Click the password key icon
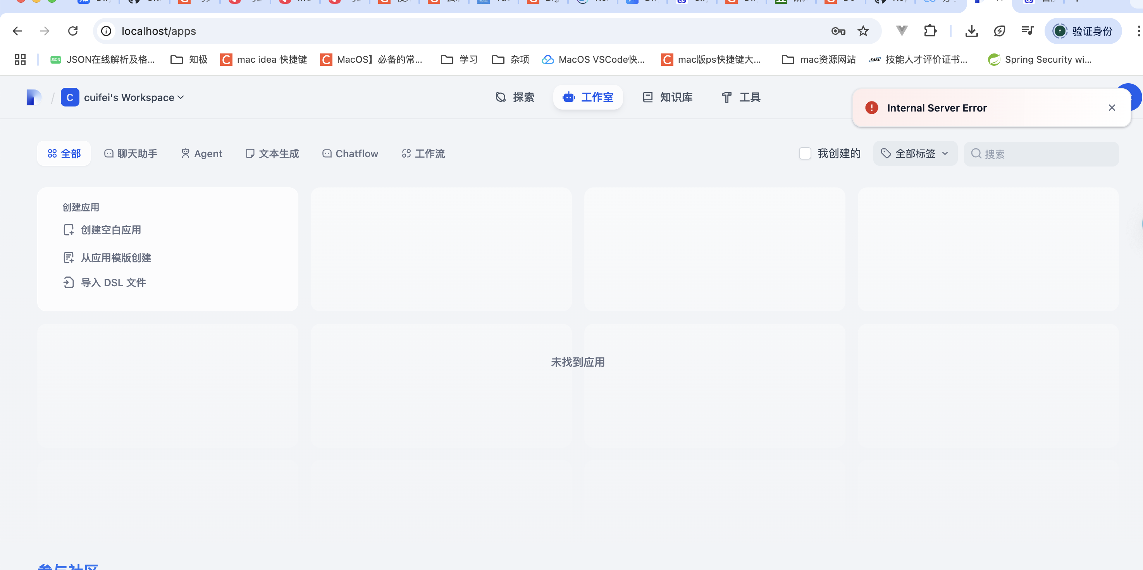Viewport: 1143px width, 570px height. [x=838, y=31]
